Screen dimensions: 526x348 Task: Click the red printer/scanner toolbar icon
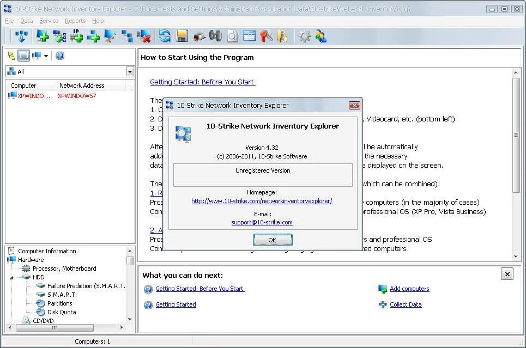pos(198,36)
